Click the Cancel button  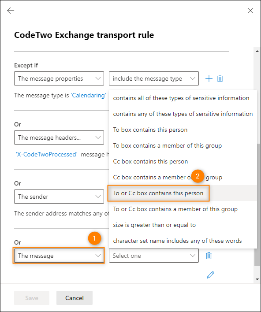[x=75, y=298]
